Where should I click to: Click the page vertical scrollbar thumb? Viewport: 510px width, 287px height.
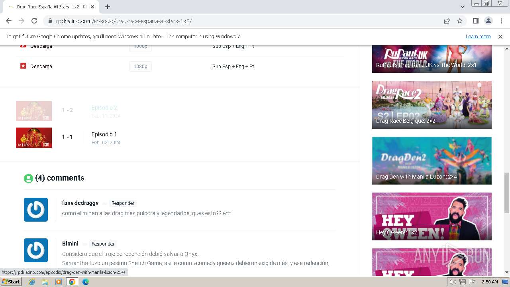pos(506,193)
